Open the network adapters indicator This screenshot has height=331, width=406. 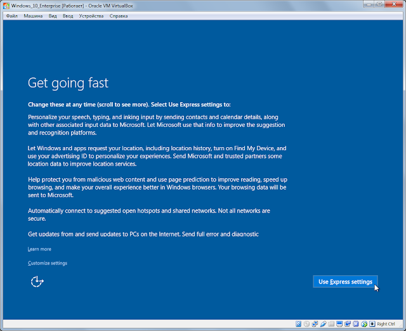click(x=315, y=324)
